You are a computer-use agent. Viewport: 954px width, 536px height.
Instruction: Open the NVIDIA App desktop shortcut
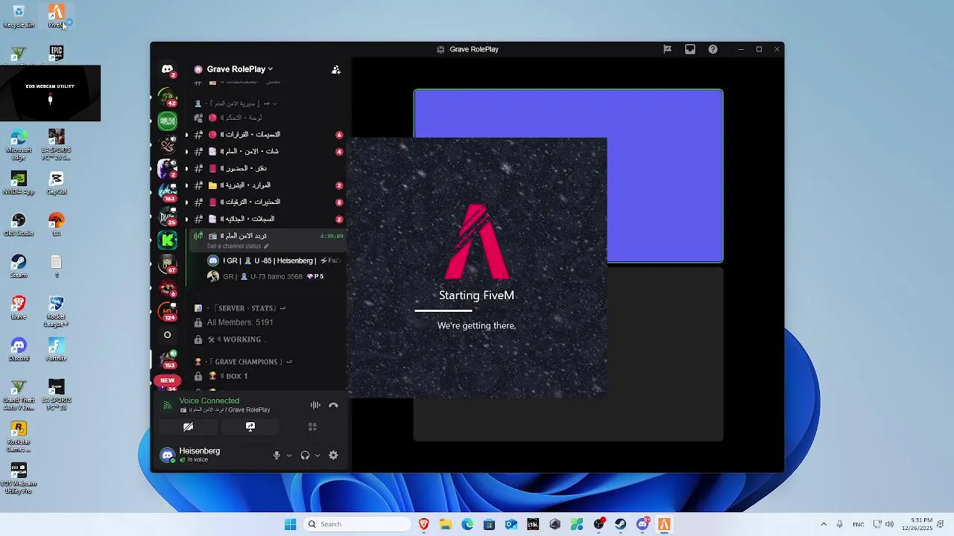[19, 182]
